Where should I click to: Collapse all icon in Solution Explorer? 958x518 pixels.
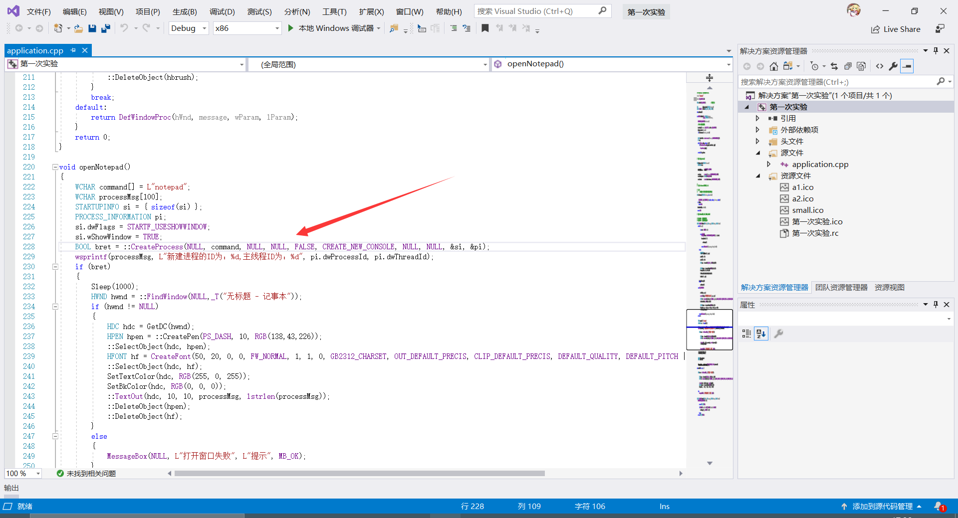(x=848, y=66)
